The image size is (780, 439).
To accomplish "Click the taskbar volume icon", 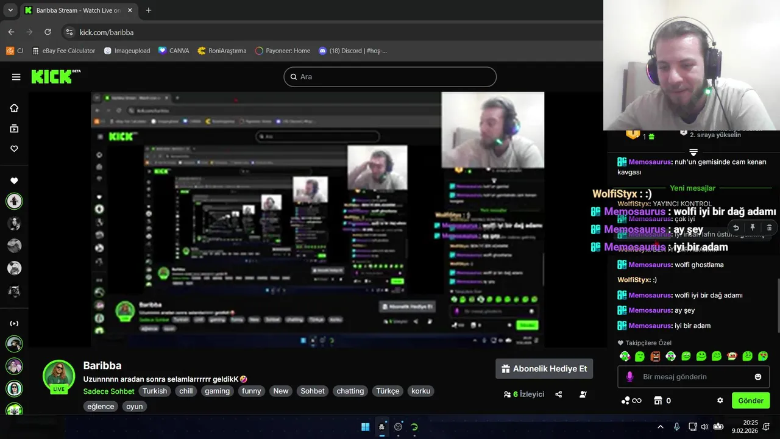I will [x=704, y=427].
